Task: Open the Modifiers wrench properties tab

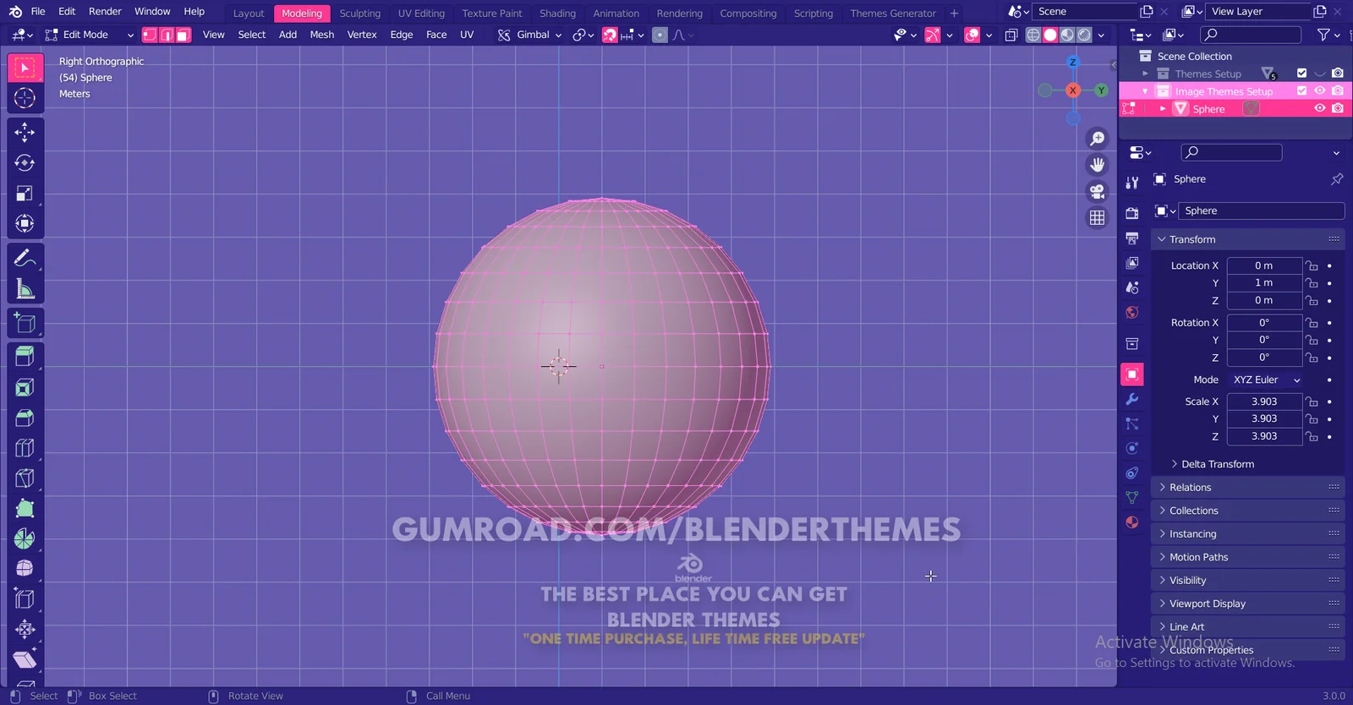Action: (x=1132, y=399)
